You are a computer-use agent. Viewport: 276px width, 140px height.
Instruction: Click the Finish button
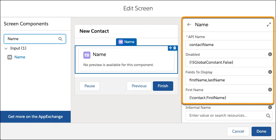(163, 86)
